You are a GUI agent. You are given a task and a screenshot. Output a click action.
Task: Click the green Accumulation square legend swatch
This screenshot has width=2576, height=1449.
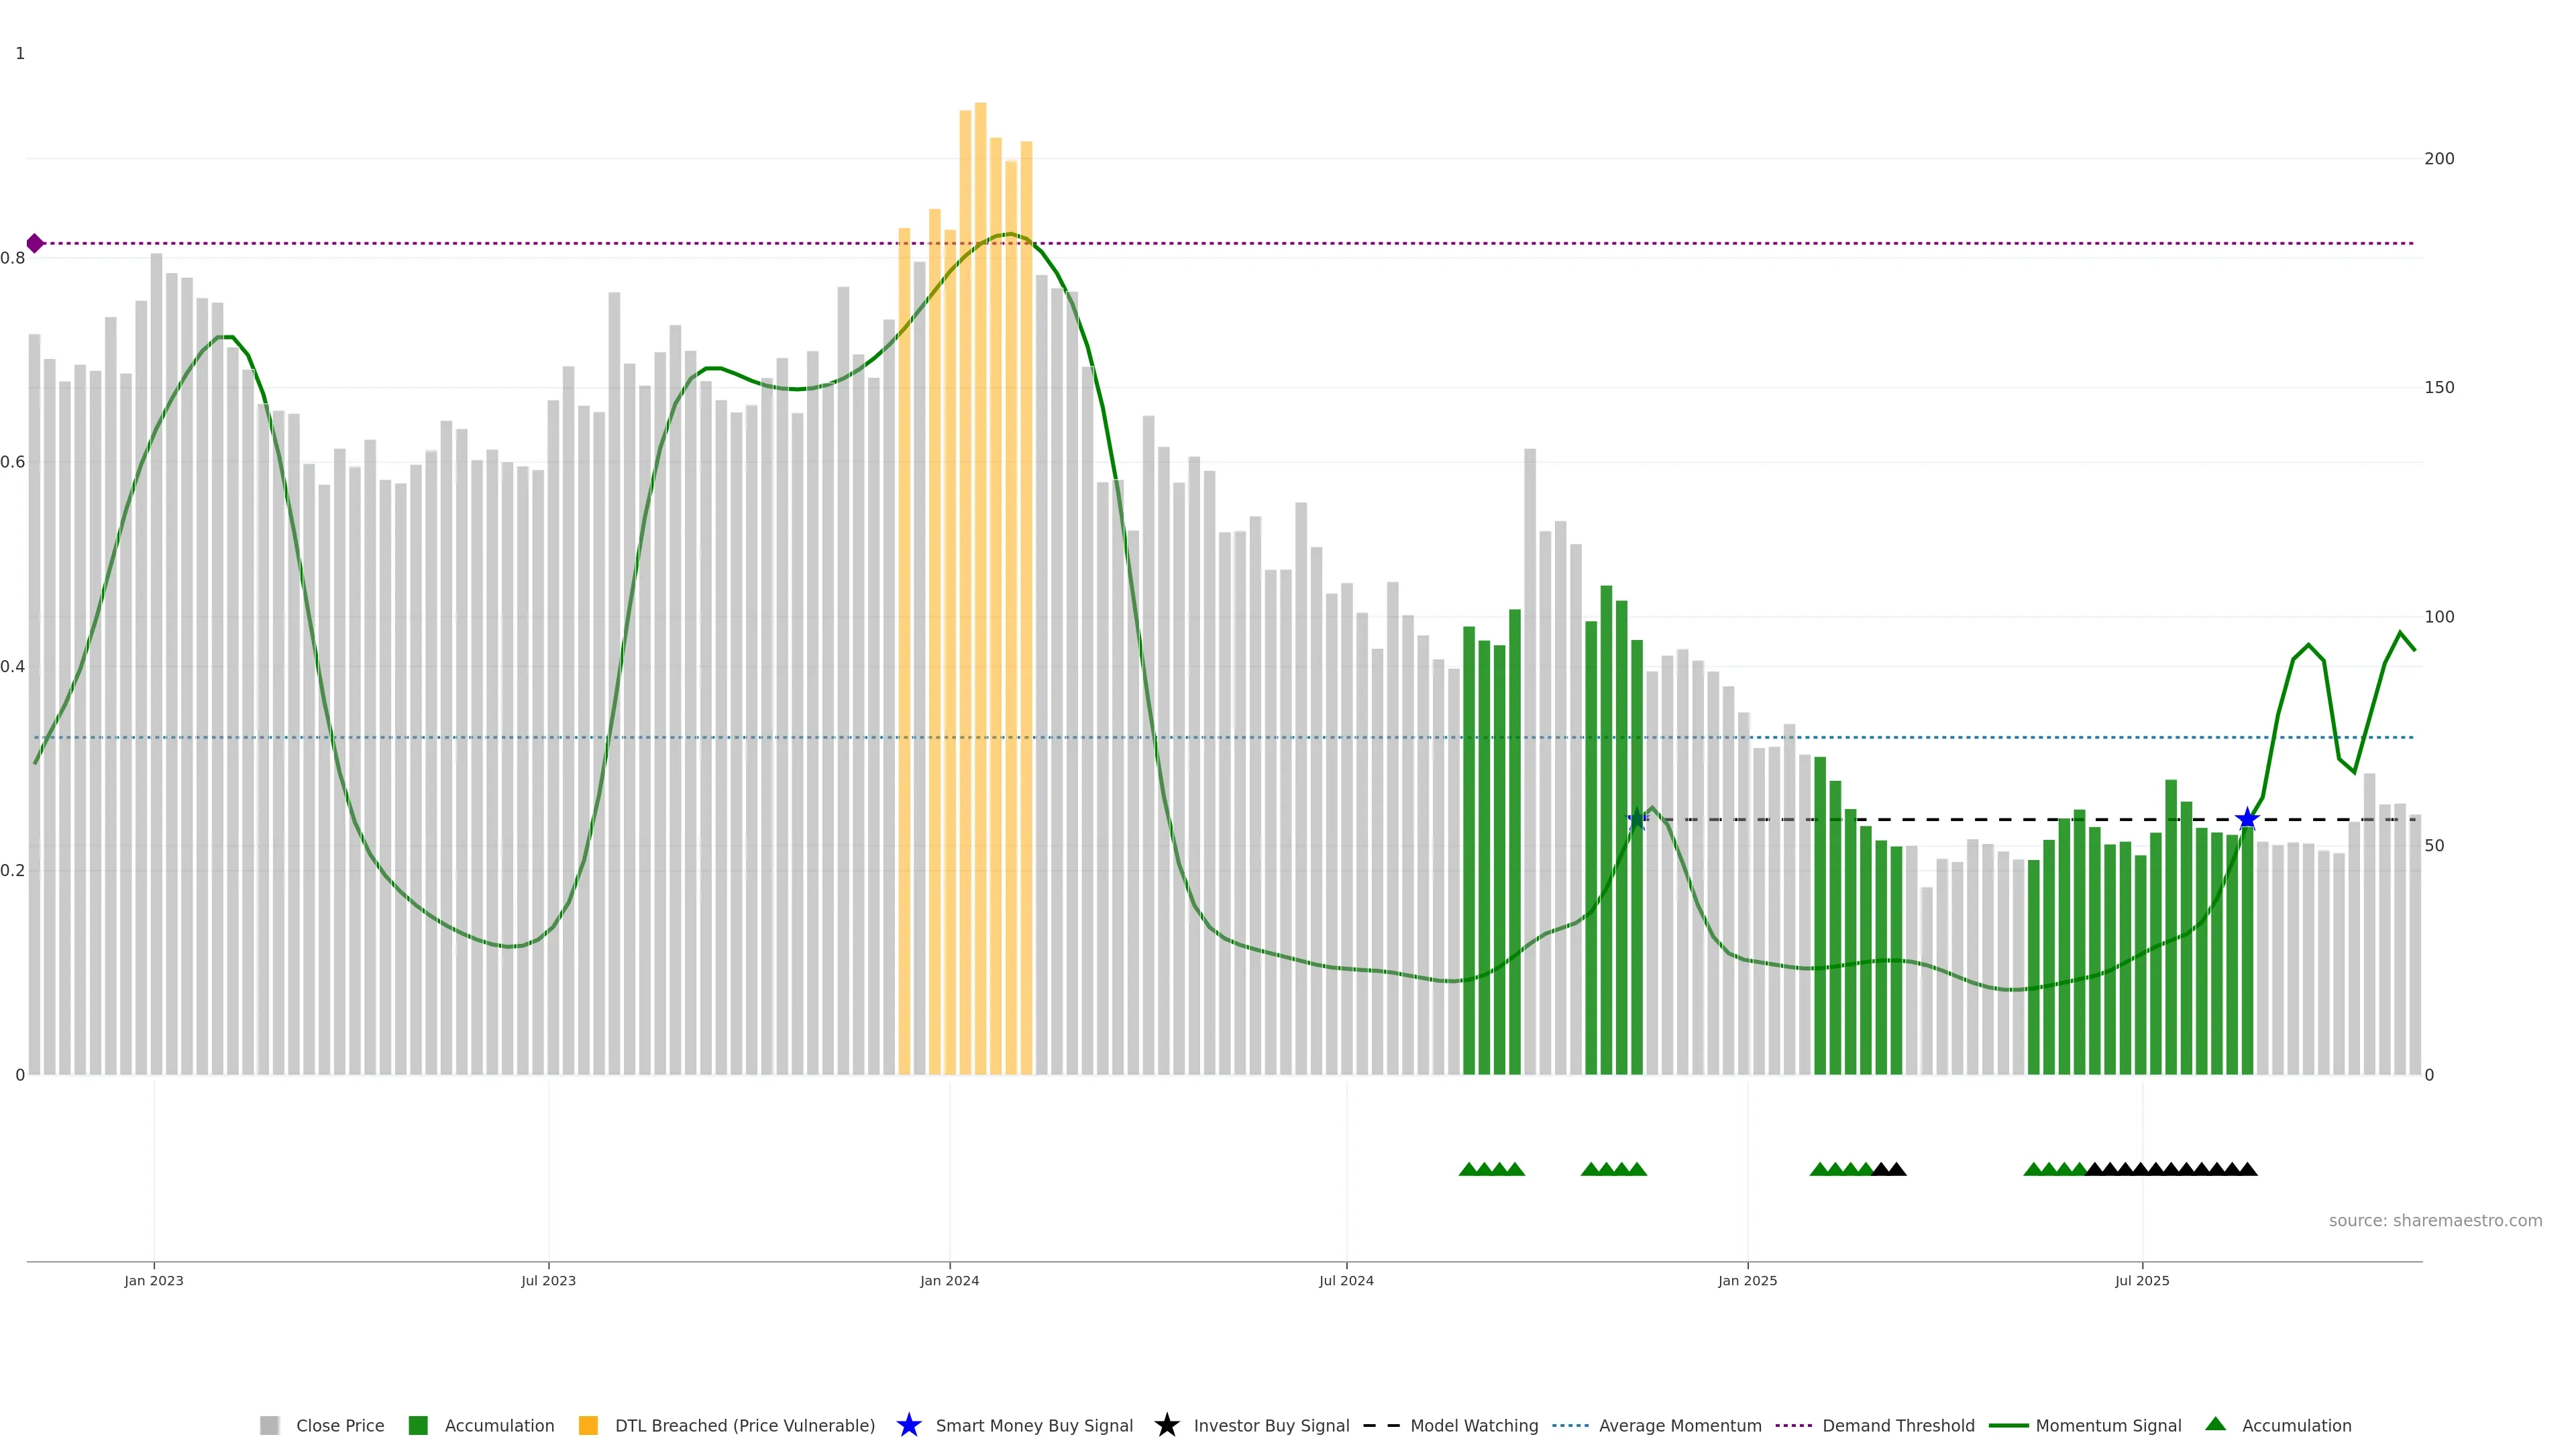(x=418, y=1425)
